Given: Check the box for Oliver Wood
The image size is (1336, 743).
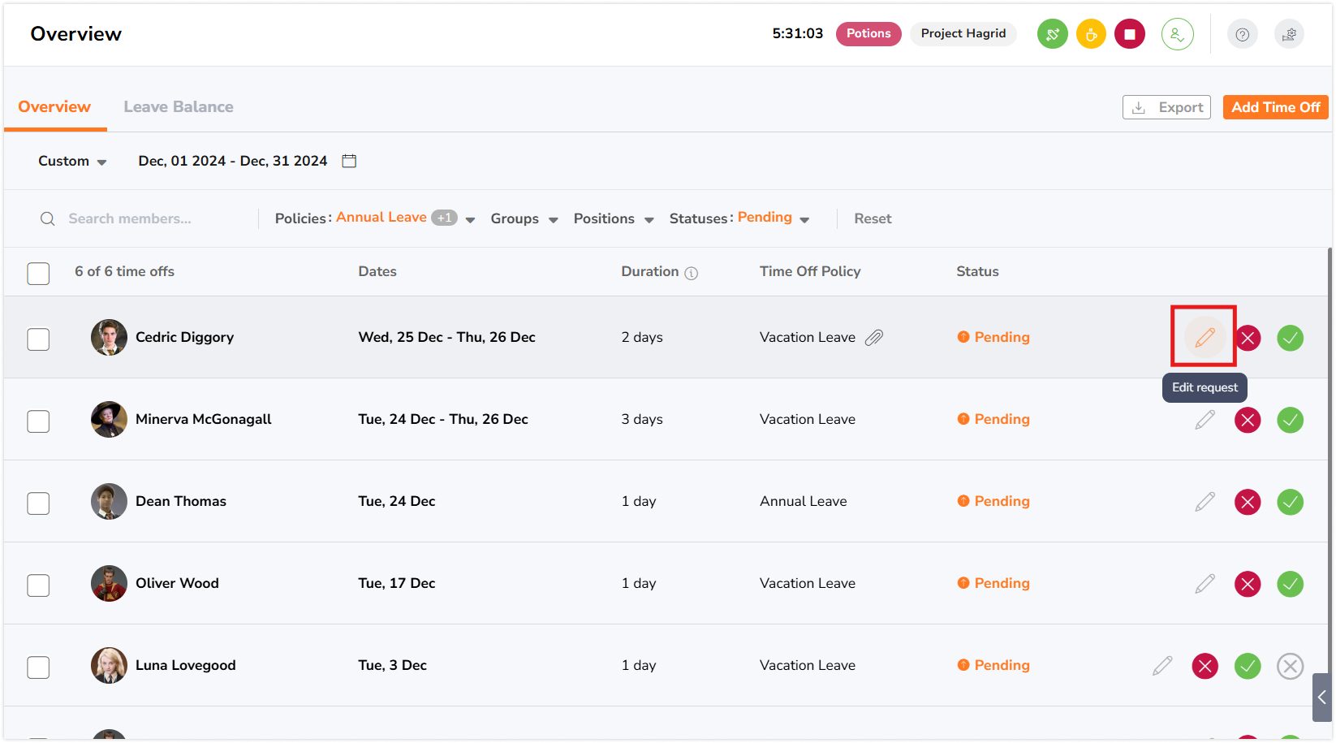Looking at the screenshot, I should coord(38,585).
